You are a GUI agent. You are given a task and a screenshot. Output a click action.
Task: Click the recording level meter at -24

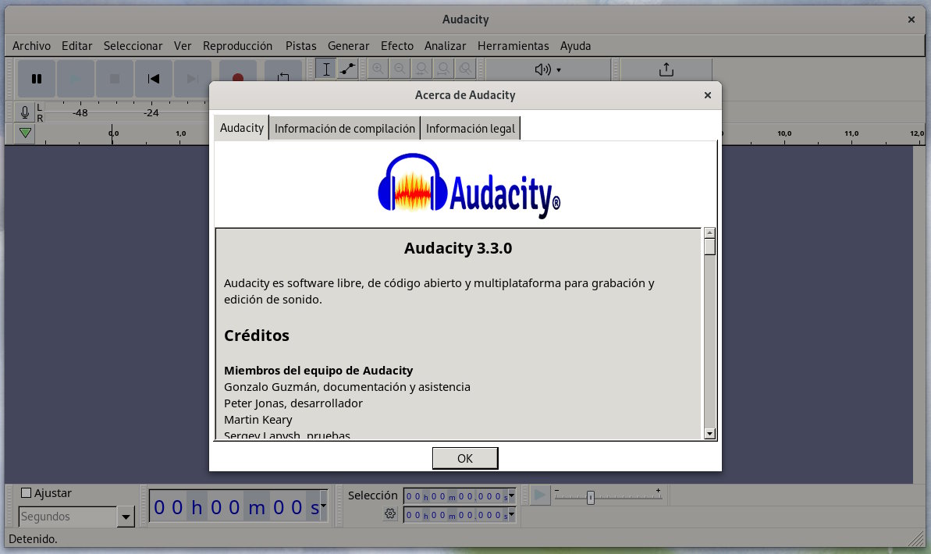[151, 112]
